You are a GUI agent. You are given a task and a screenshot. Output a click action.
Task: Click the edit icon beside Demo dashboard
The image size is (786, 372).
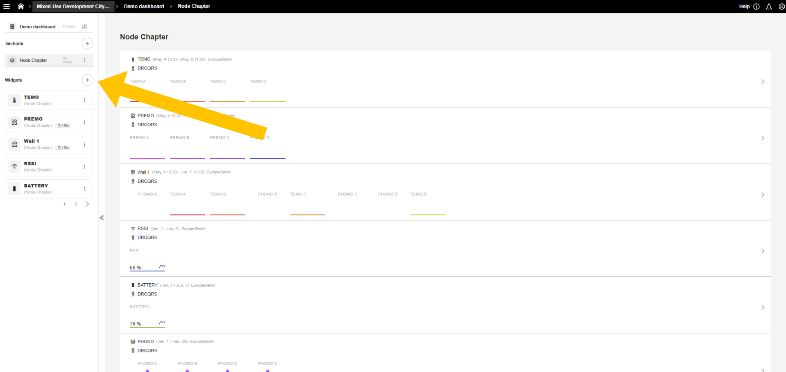click(84, 27)
